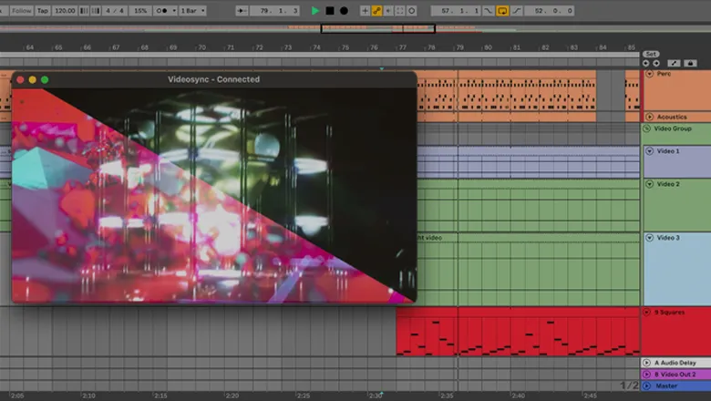Open the 1 Bar quantization menu
The width and height of the screenshot is (711, 401).
192,10
